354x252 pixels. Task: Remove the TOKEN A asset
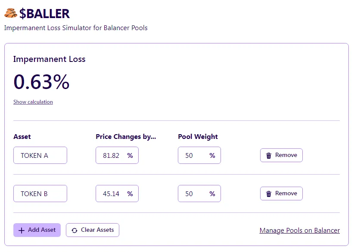point(281,155)
